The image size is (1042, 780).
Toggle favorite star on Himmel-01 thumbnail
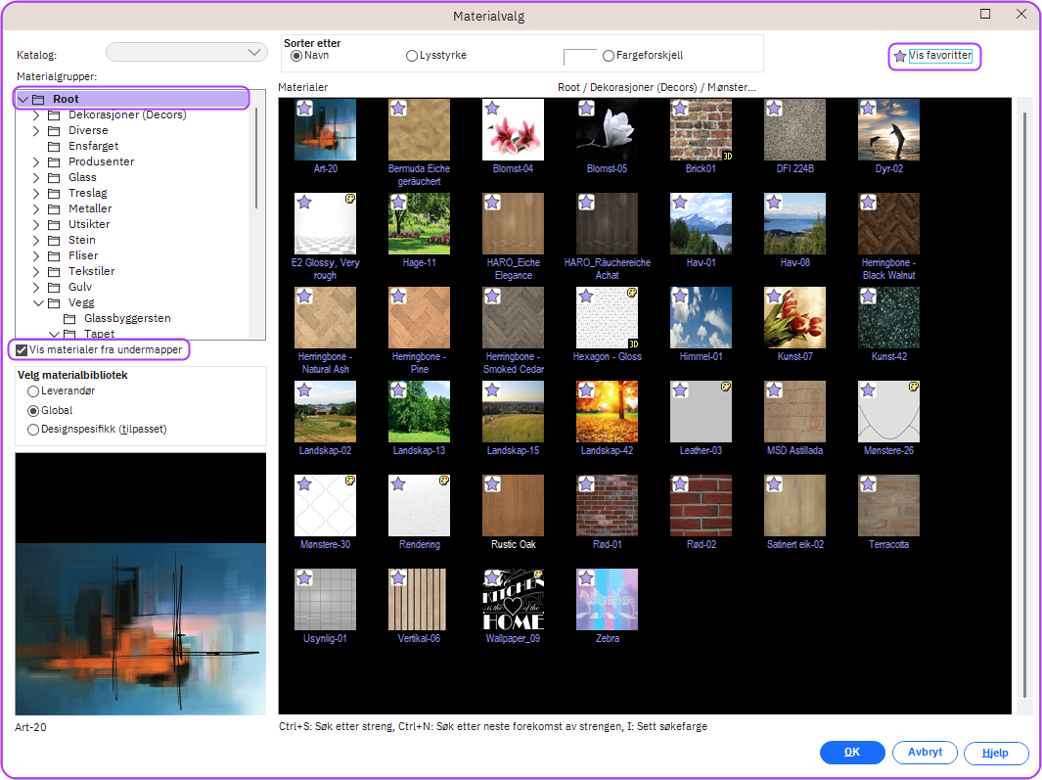click(x=681, y=297)
